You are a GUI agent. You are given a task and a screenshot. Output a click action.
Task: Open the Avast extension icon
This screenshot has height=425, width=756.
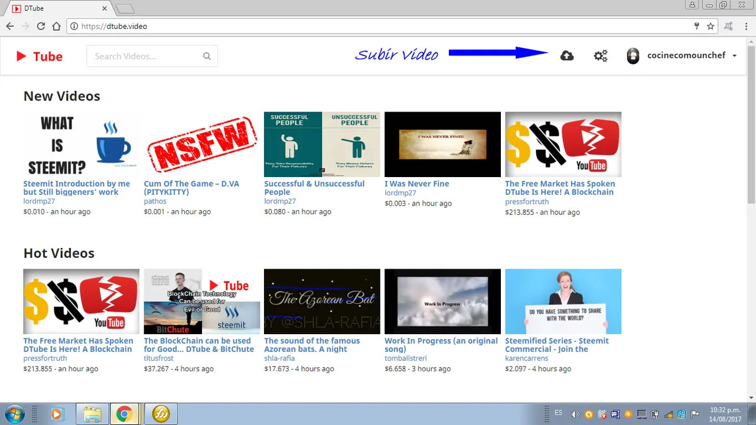tap(728, 26)
